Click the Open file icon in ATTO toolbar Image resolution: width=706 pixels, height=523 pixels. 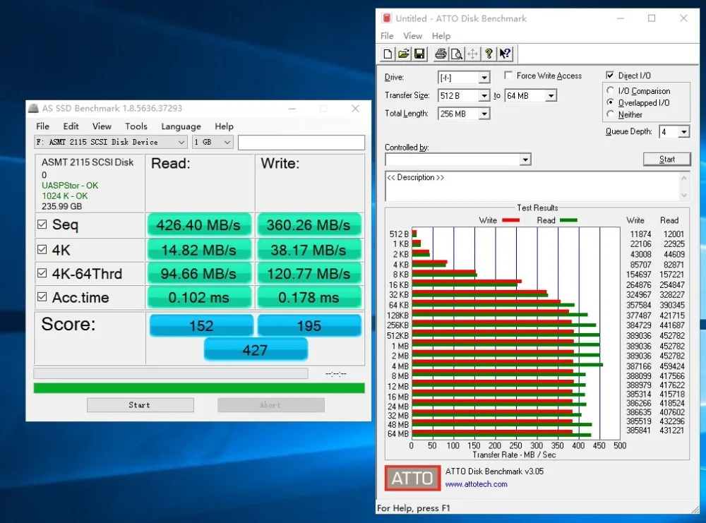click(404, 54)
